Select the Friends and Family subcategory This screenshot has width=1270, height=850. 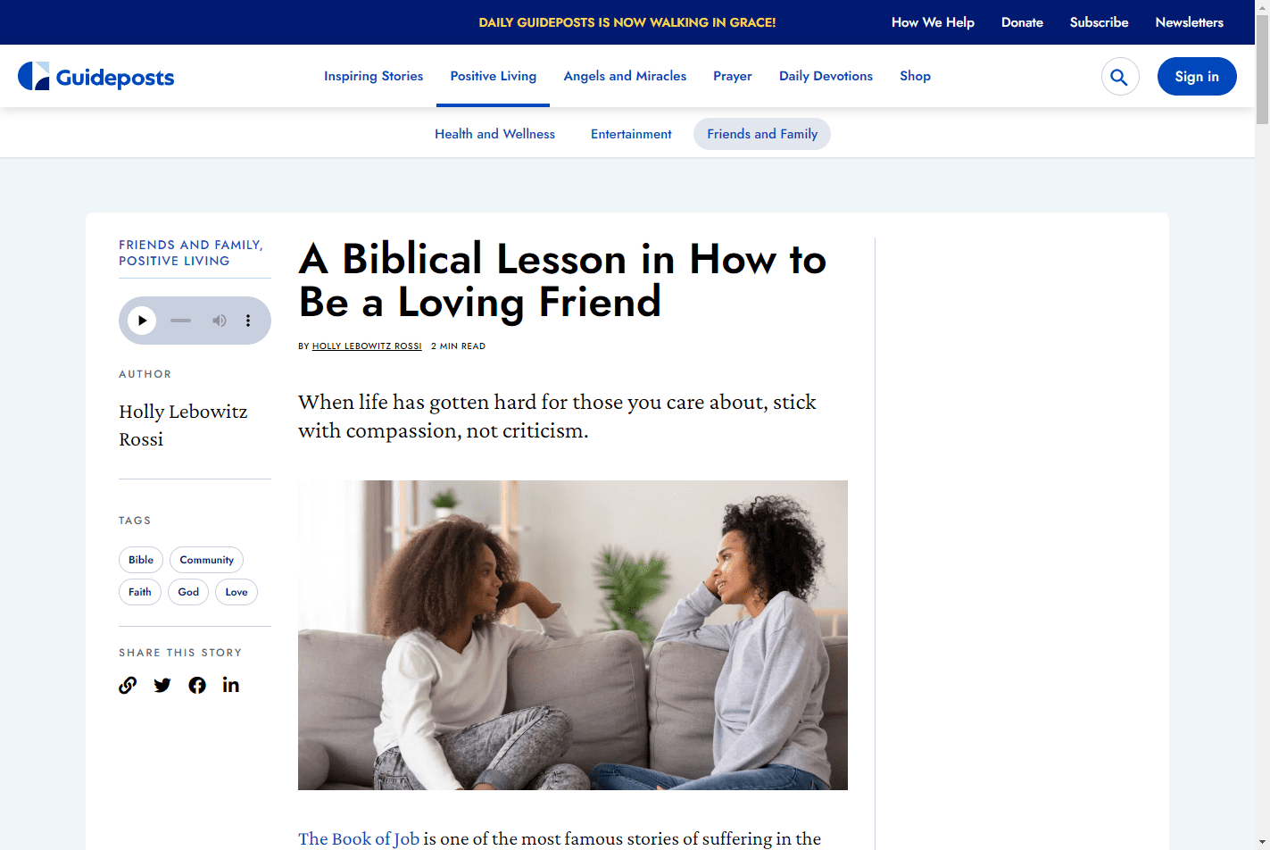(762, 134)
